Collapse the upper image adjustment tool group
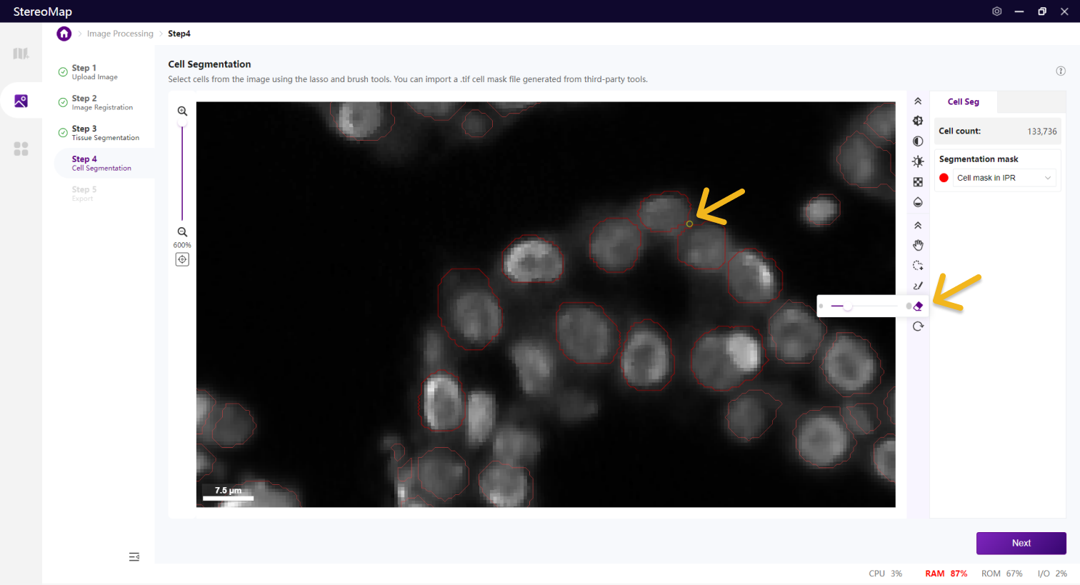Screen dimensions: 1080x585 click(x=918, y=101)
